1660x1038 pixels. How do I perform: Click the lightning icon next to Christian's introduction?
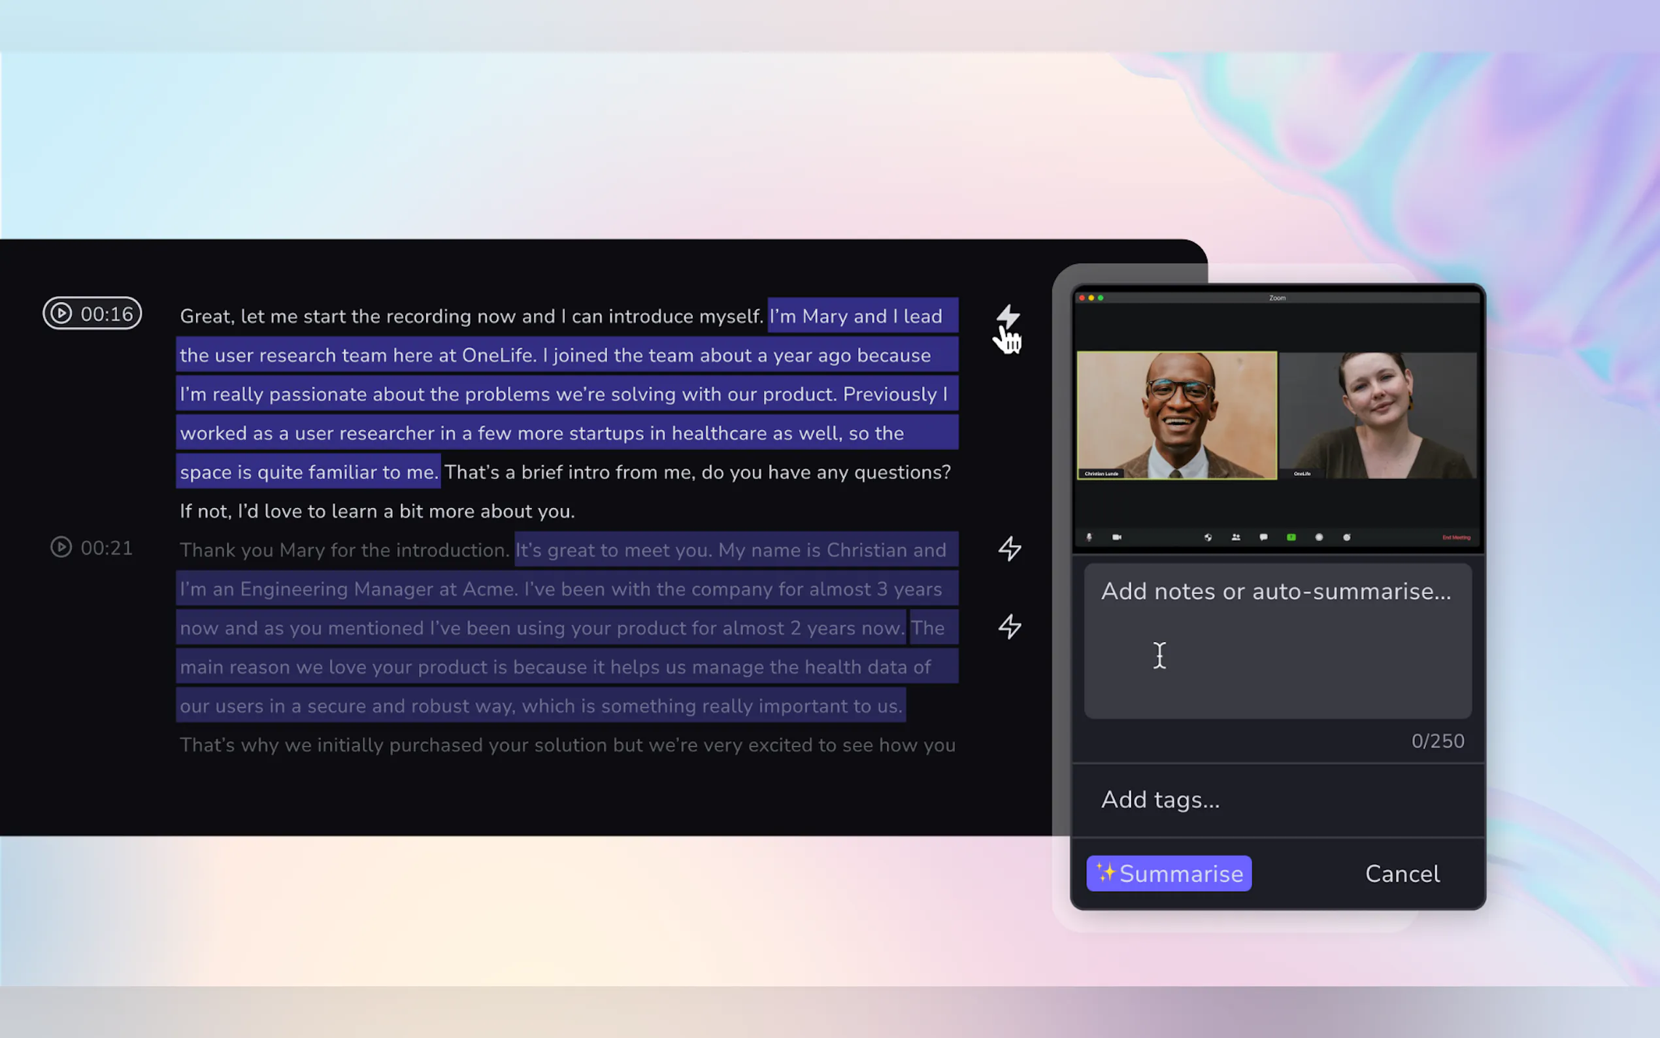[x=1010, y=548]
